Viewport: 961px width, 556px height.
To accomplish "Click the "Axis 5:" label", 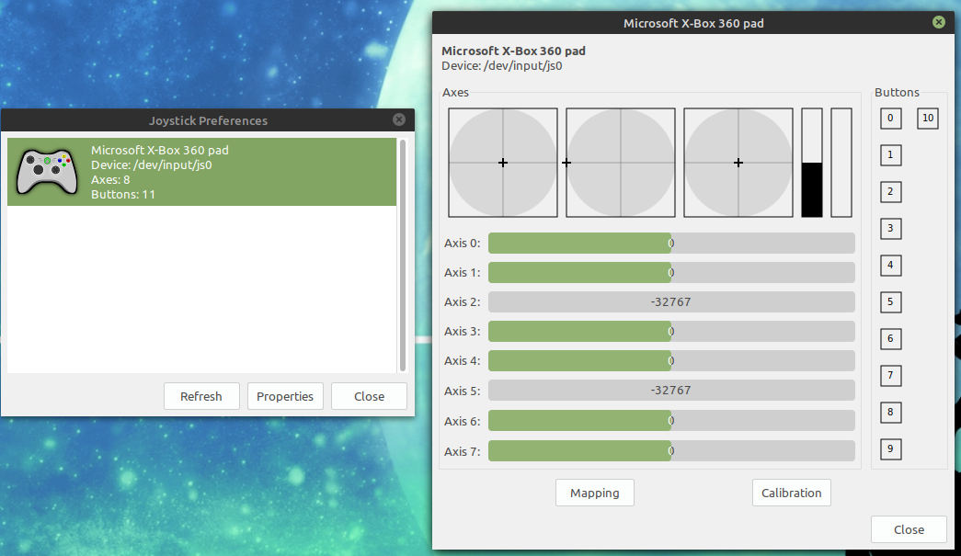I will (463, 391).
